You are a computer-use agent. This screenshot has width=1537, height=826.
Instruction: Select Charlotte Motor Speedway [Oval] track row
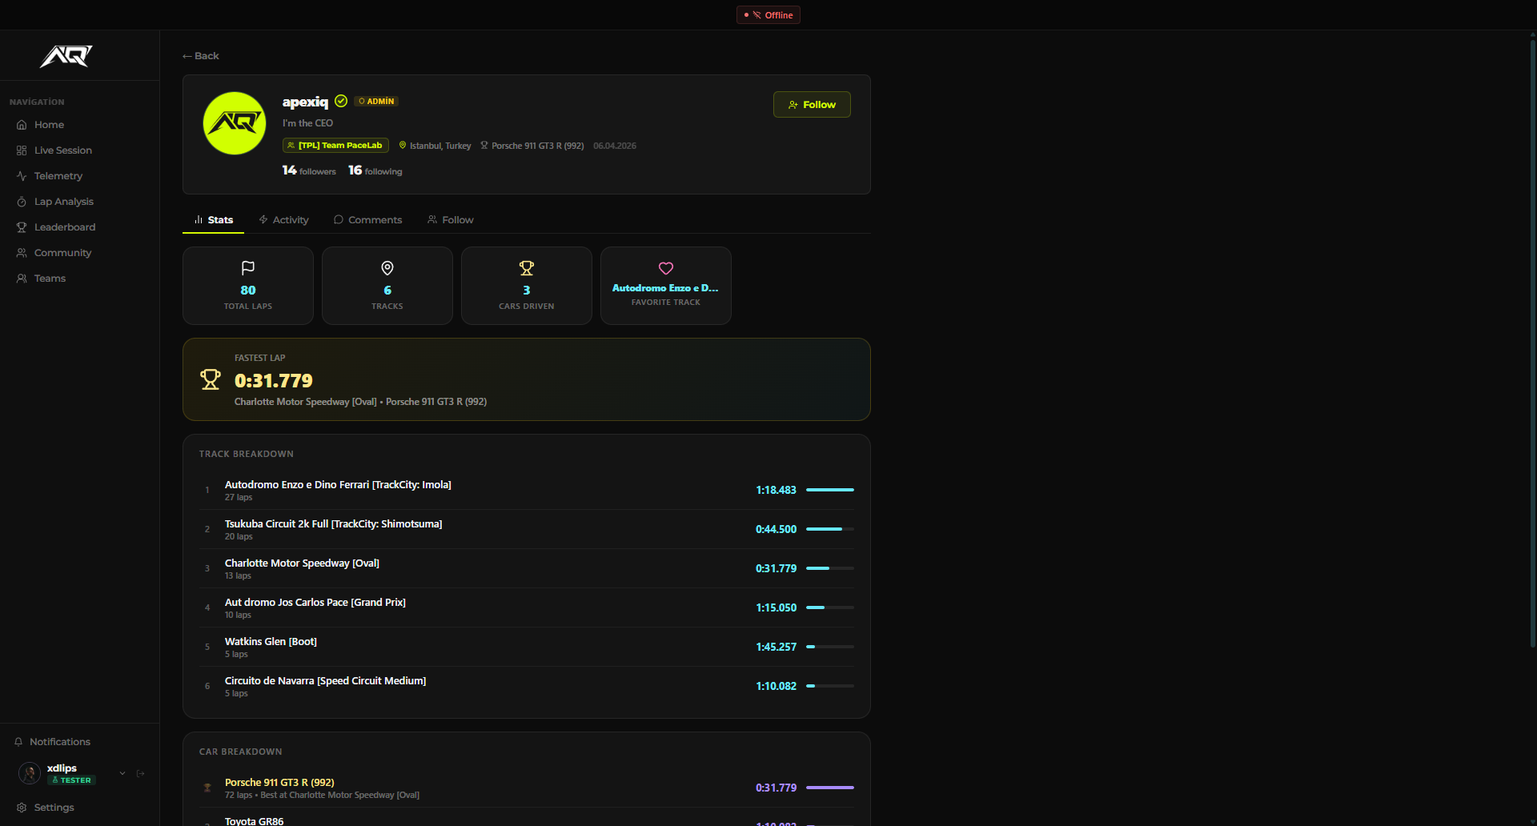(x=527, y=568)
